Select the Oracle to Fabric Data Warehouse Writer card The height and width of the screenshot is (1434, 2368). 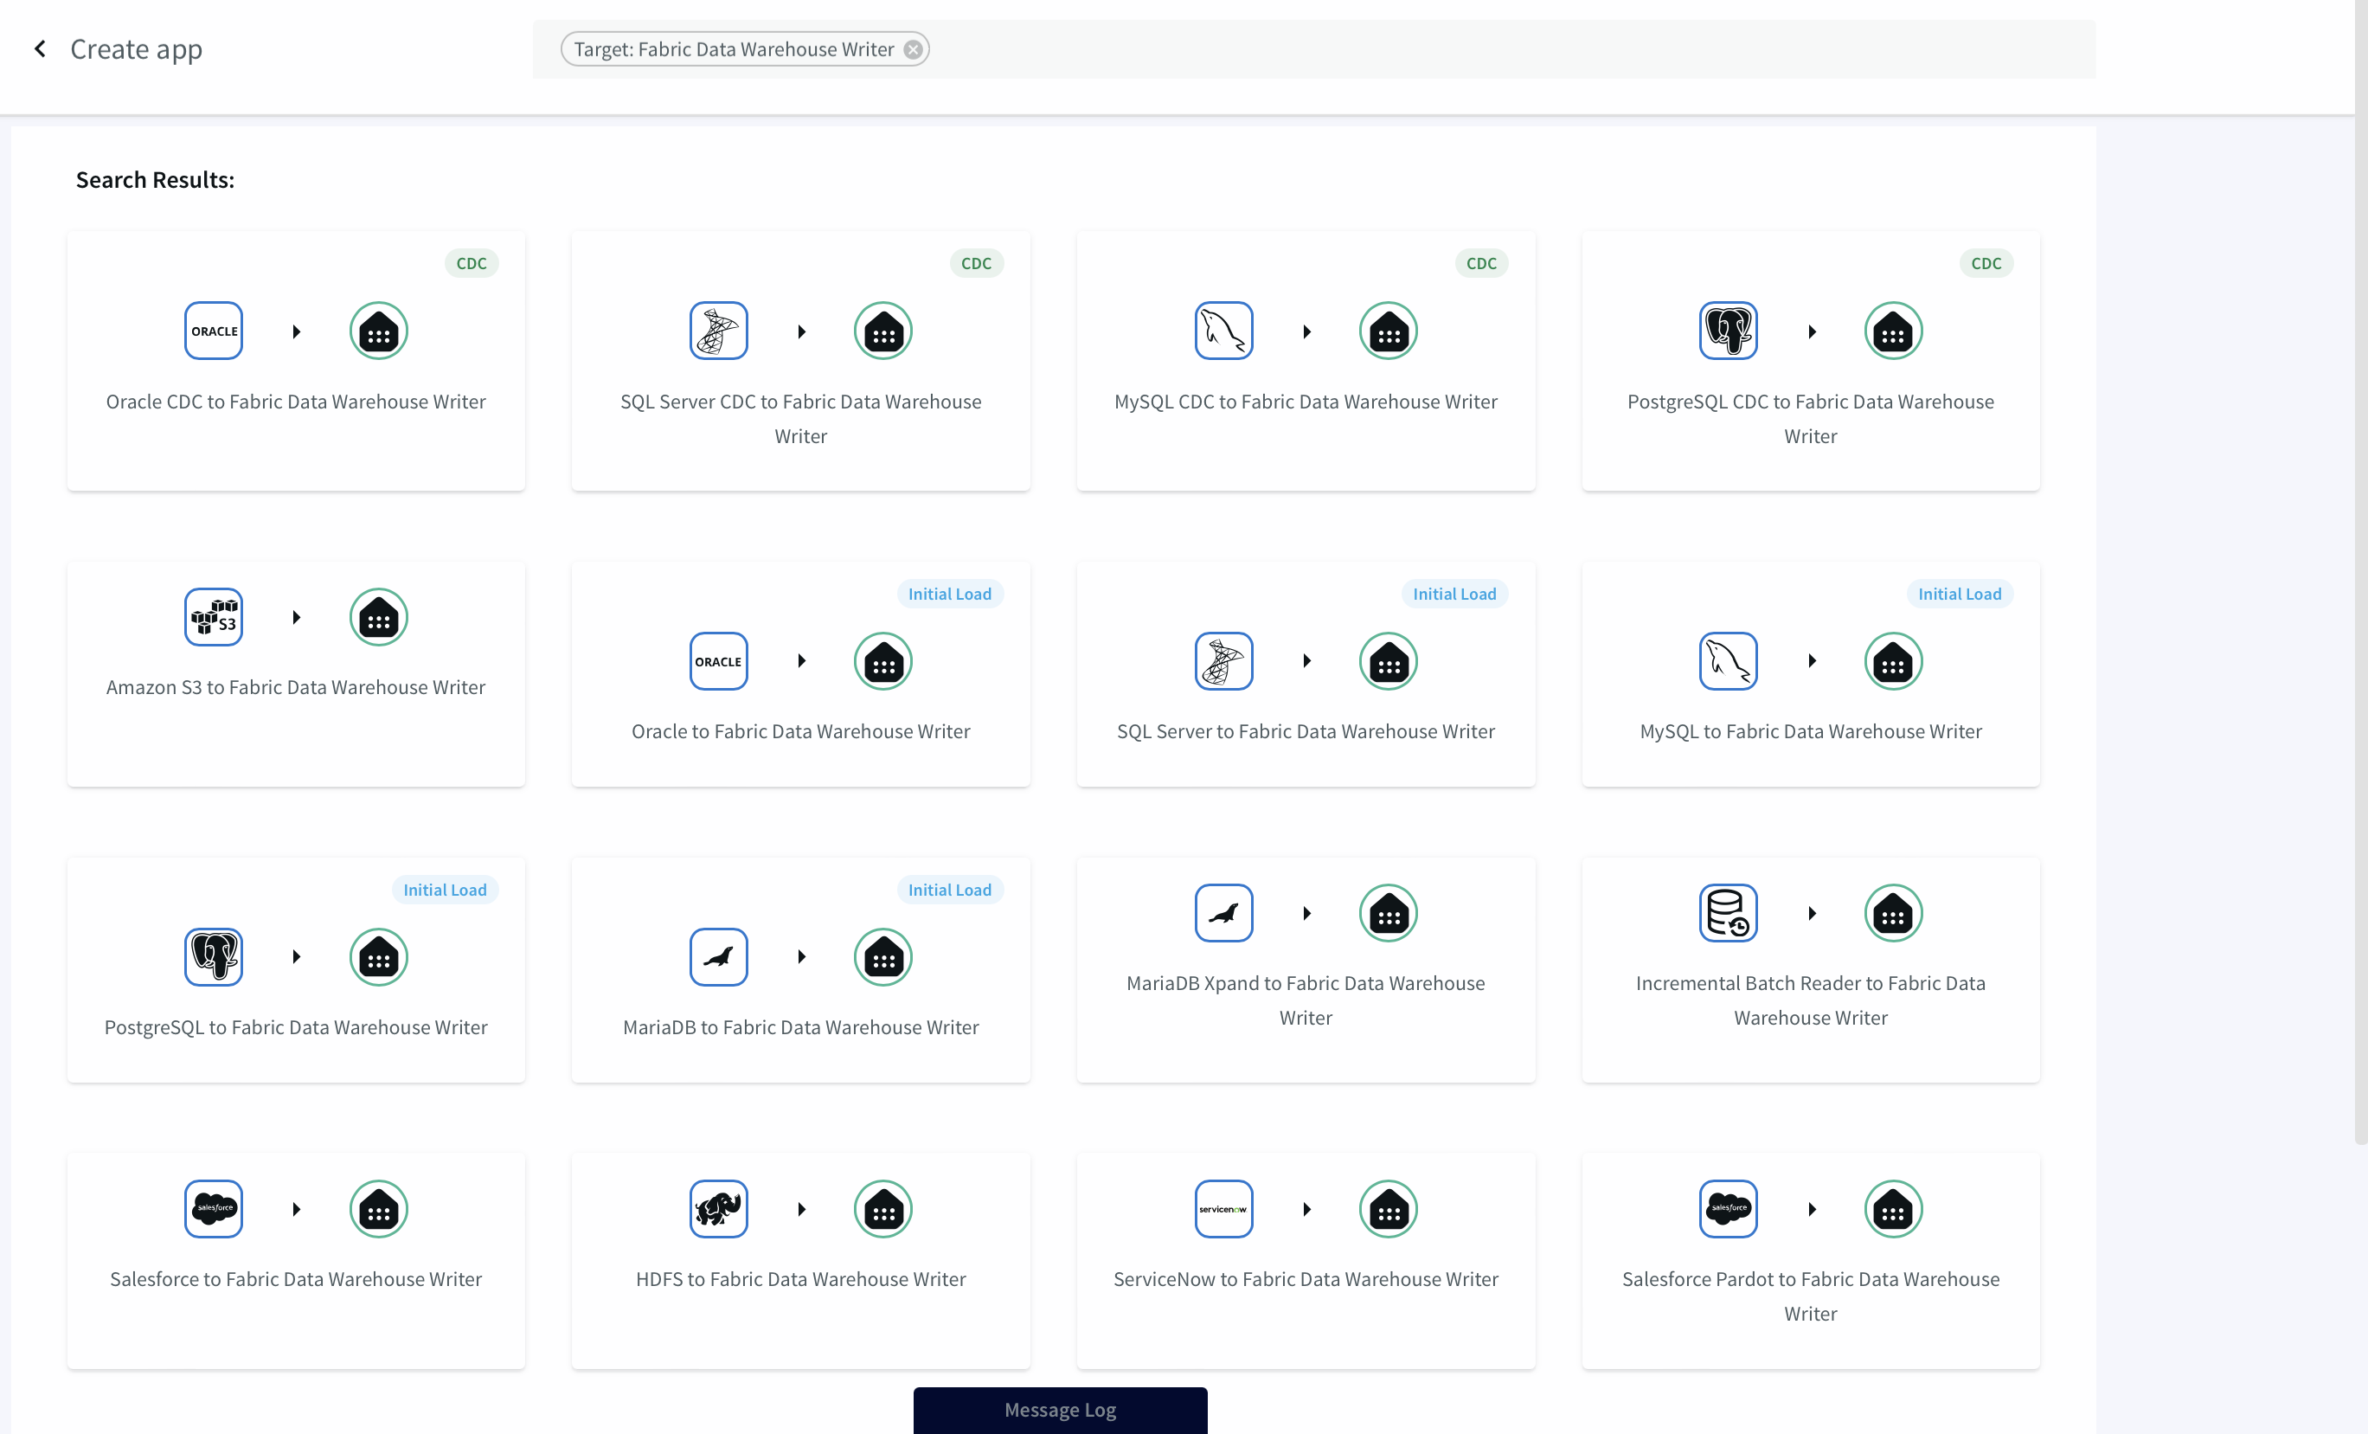click(x=800, y=674)
